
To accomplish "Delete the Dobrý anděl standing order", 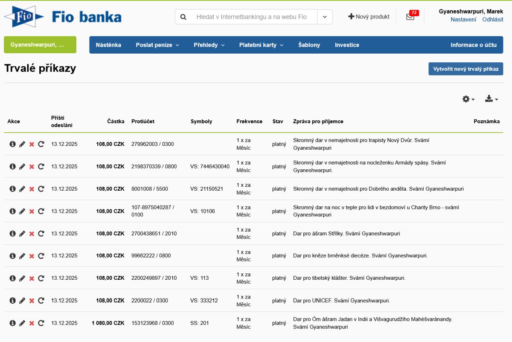I will pos(32,189).
